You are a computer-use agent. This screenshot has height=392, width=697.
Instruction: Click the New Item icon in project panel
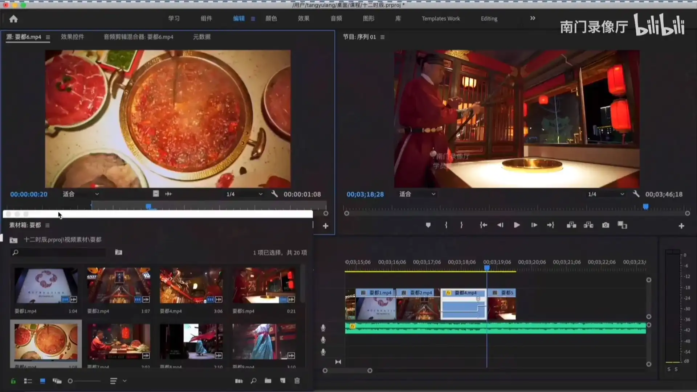(x=282, y=381)
